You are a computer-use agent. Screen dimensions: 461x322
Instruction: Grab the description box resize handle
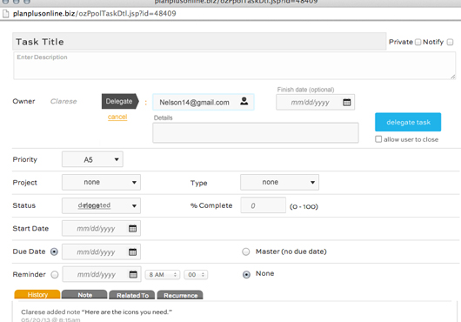coord(453,77)
